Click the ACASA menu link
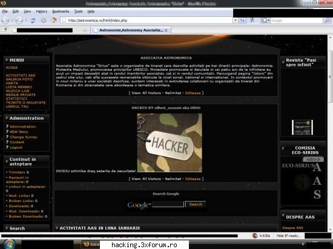The width and height of the screenshot is (333, 249). click(12, 68)
